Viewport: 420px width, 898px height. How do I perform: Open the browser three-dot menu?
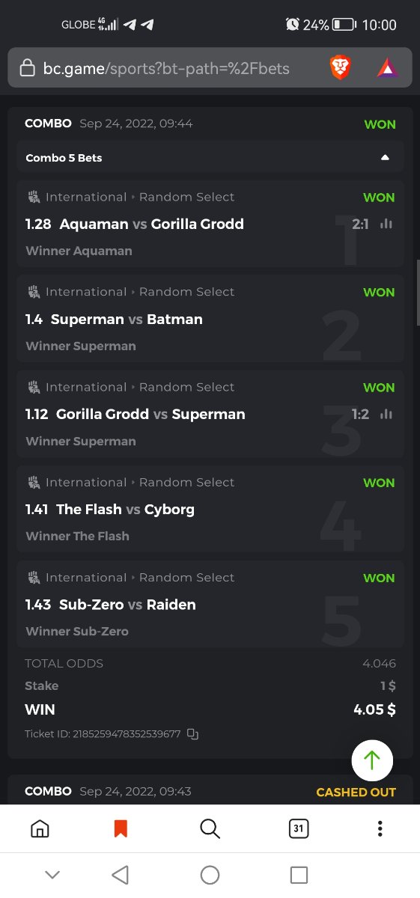(x=380, y=828)
